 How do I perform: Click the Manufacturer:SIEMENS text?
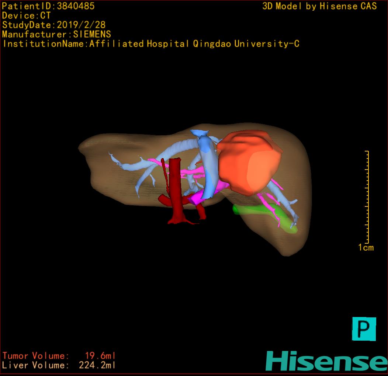(x=56, y=34)
